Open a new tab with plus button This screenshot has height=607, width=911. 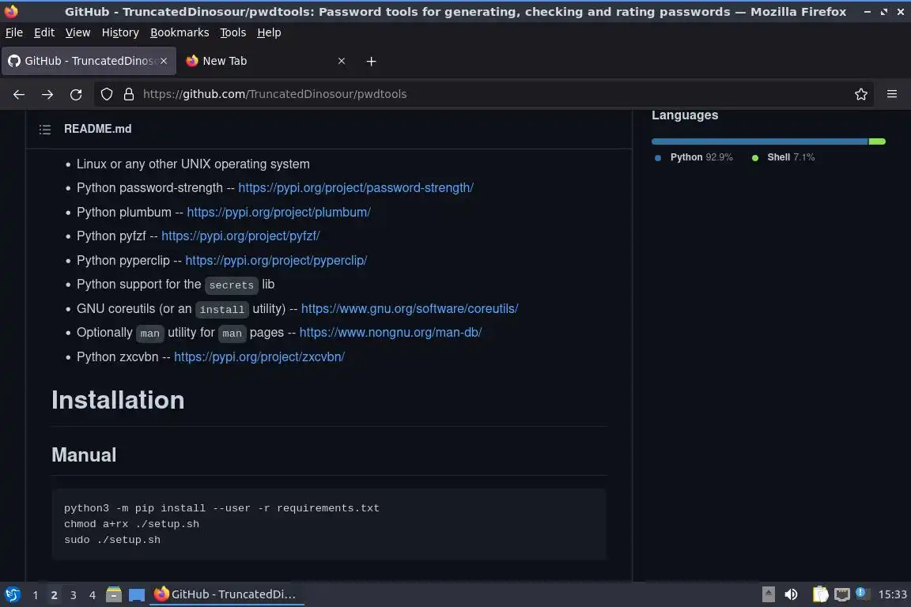(371, 61)
